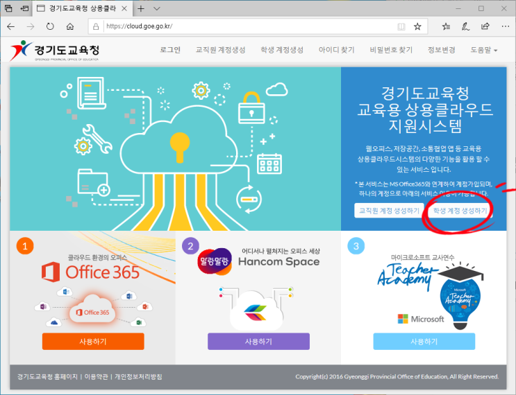The image size is (516, 395).
Task: Click the 어디서나 펼쳐지는 오피스 세상 caption
Action: (x=281, y=251)
